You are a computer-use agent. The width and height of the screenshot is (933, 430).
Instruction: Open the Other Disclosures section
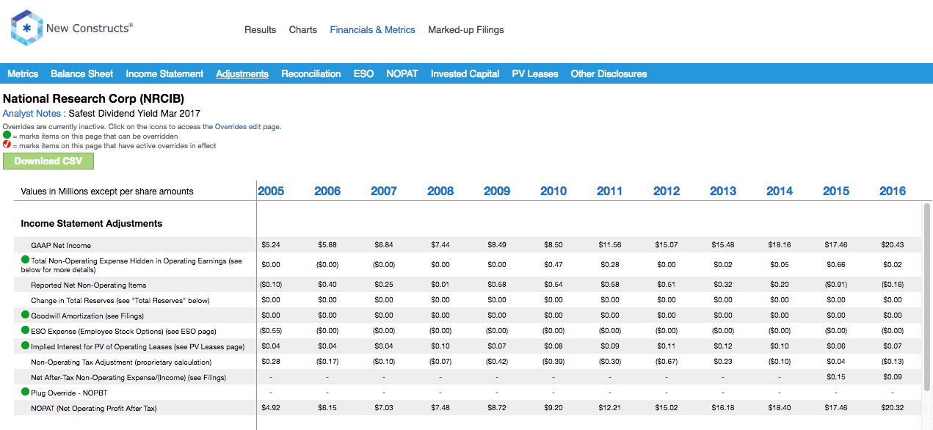pos(609,74)
